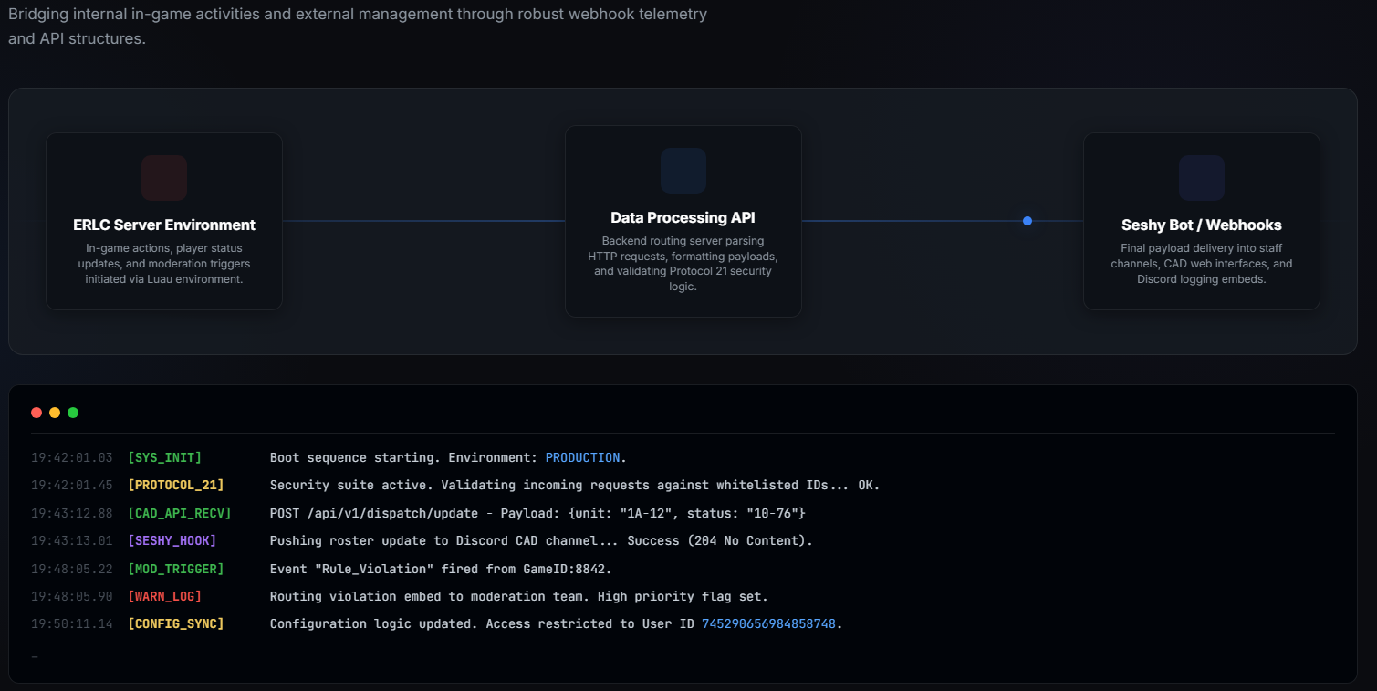Click the purple [SESHY_HOOK] log tag
The height and width of the screenshot is (691, 1377).
[172, 540]
